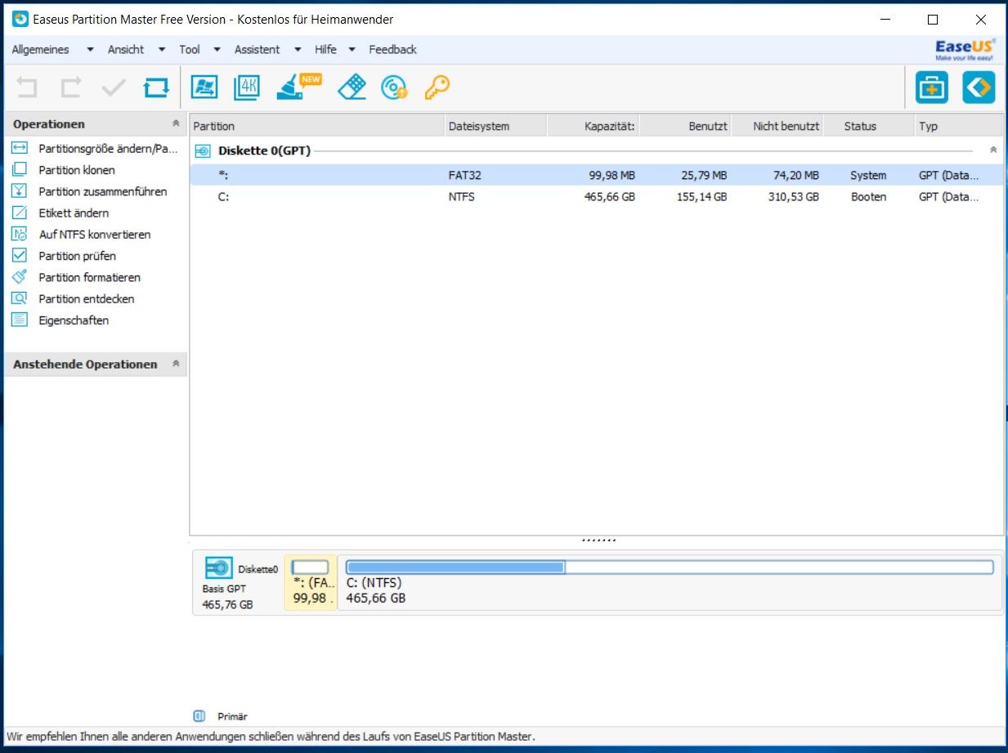Screen dimensions: 1008x753
Task: Open the Ansicht menu
Action: 126,49
